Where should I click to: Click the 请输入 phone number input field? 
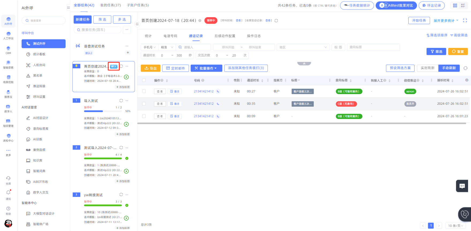193,47
